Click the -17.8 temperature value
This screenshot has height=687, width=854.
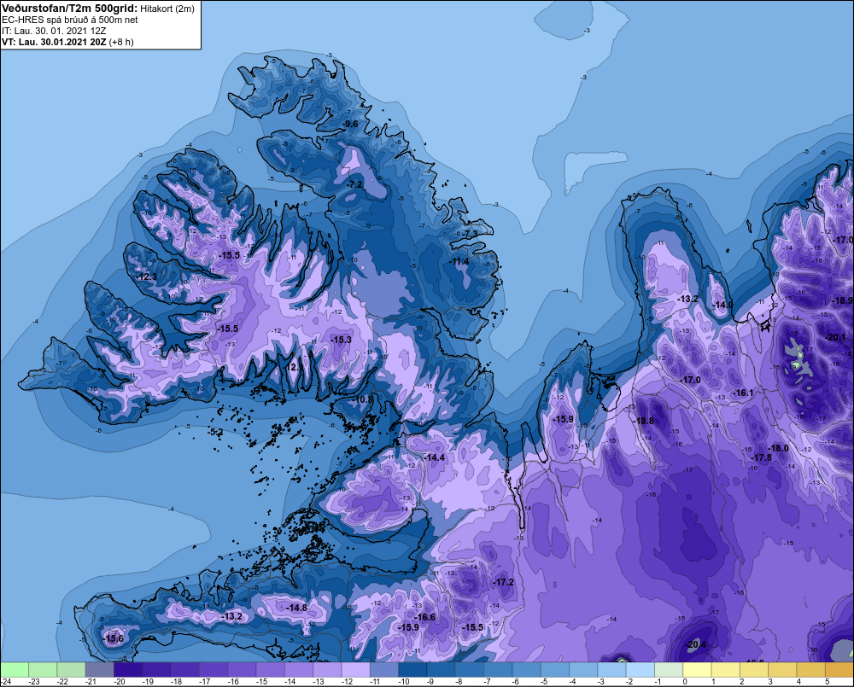tap(762, 457)
